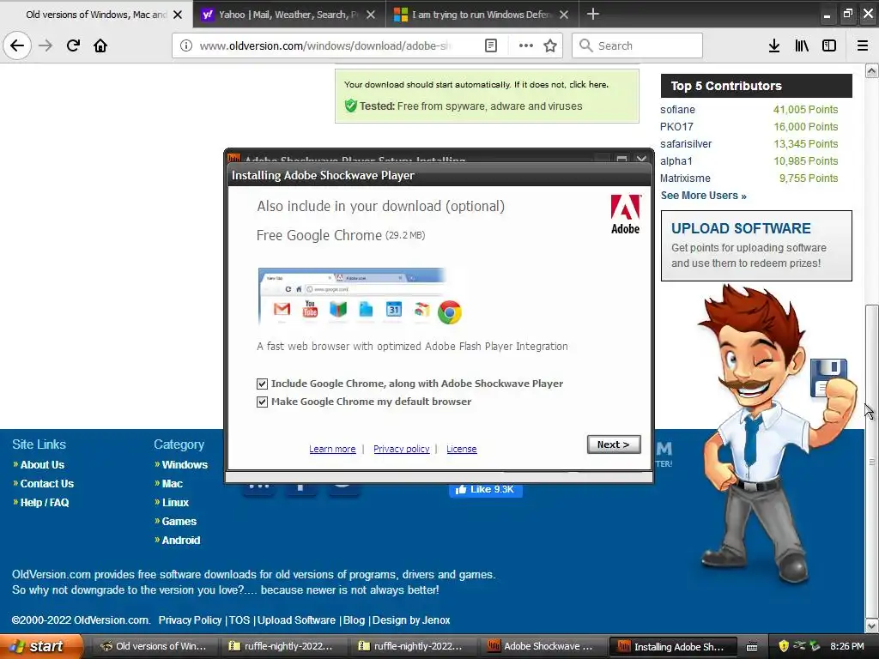Toggle reader view icon
879x659 pixels.
[x=490, y=45]
